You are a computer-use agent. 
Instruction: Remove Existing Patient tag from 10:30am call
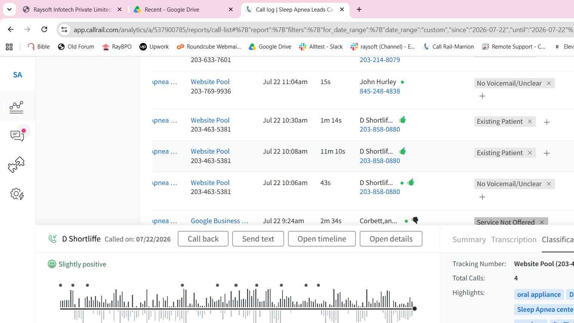point(530,121)
